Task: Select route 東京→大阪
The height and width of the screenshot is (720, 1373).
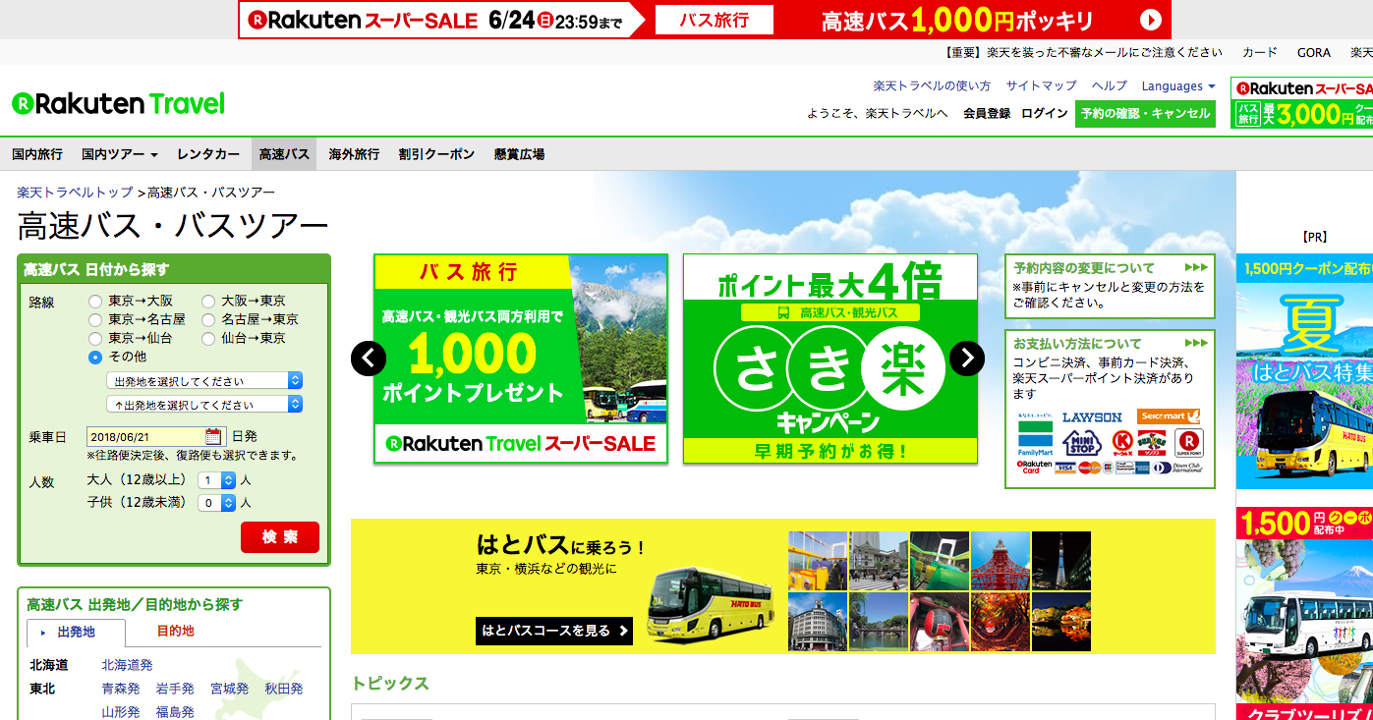Action: (95, 302)
